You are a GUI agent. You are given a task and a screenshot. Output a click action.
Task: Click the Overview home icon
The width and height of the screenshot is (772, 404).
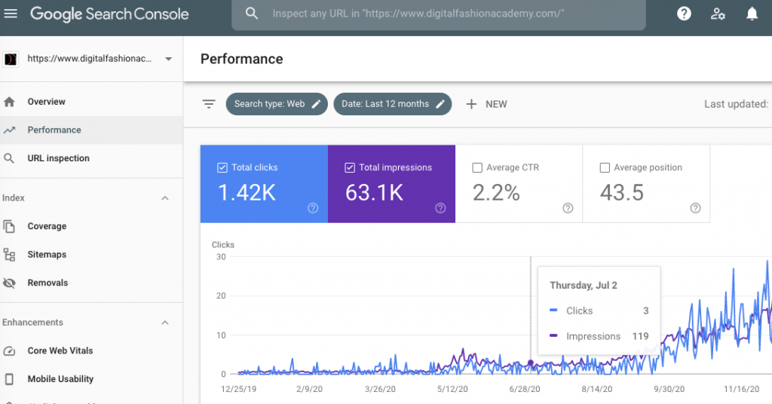9,102
